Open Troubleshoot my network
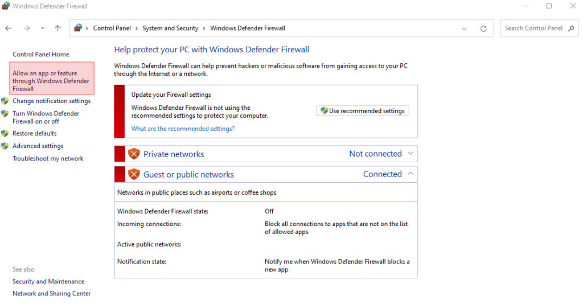583x304 pixels. pos(48,158)
